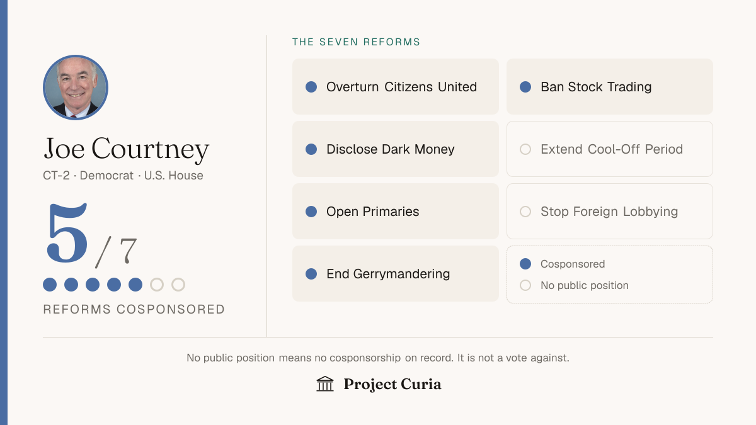
Task: Click the filled dot beside Disclose Dark Money
Action: pyautogui.click(x=311, y=149)
